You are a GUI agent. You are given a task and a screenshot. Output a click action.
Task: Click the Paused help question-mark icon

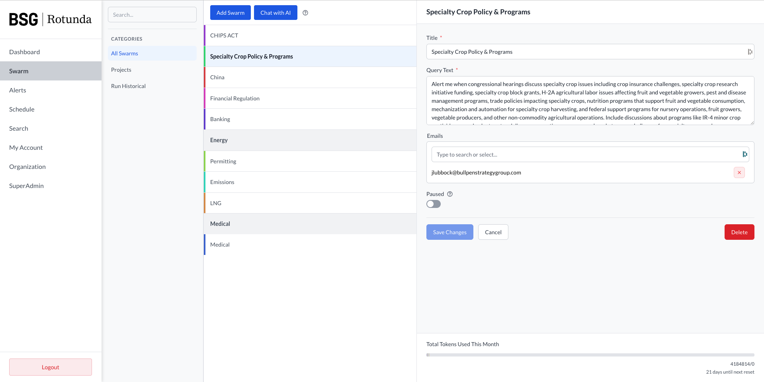pos(450,194)
